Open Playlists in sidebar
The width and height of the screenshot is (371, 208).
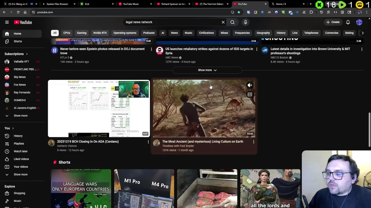[22, 144]
